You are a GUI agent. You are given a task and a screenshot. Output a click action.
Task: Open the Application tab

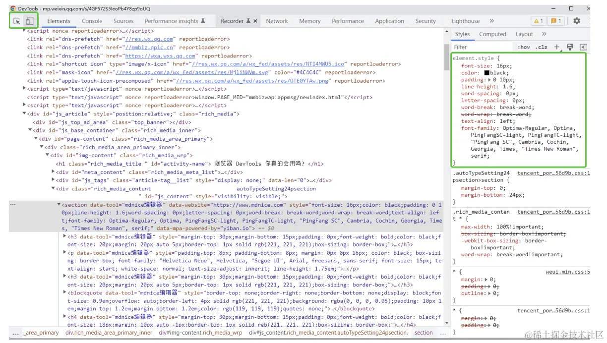pos(389,21)
